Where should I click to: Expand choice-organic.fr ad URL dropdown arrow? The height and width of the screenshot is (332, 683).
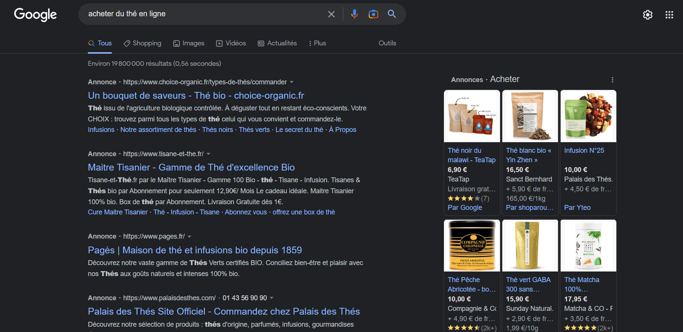292,82
